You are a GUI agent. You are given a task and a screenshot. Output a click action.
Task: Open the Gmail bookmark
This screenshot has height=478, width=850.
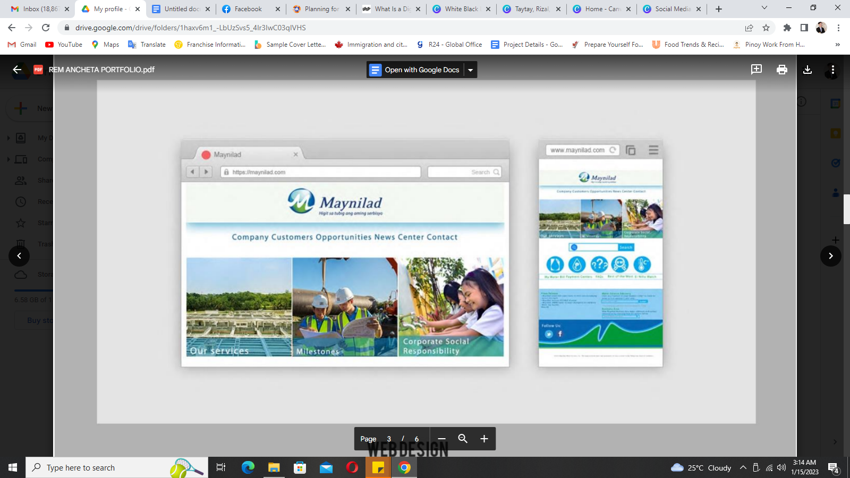tap(22, 45)
